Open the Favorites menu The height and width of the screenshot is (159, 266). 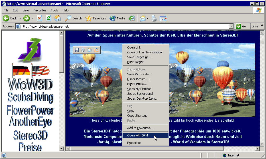(40, 10)
